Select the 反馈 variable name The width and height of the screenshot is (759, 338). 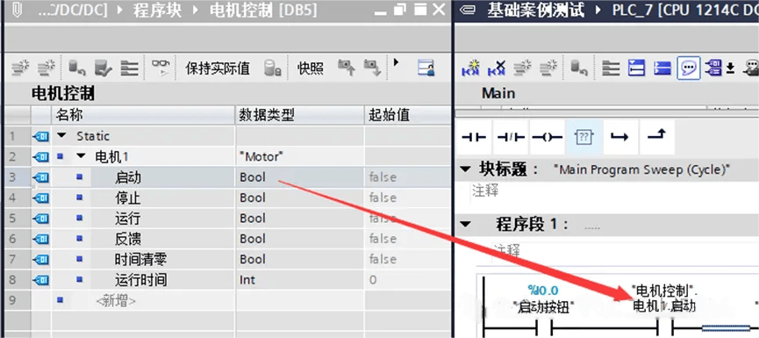tap(128, 239)
